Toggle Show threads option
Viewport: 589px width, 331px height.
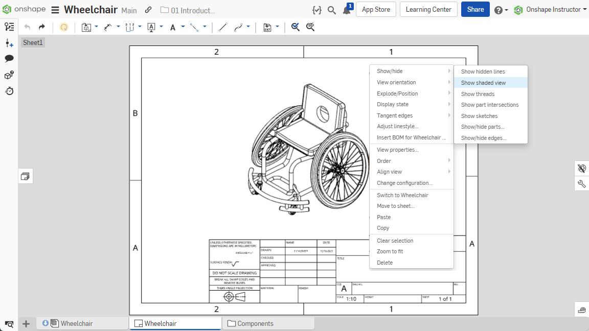[478, 94]
